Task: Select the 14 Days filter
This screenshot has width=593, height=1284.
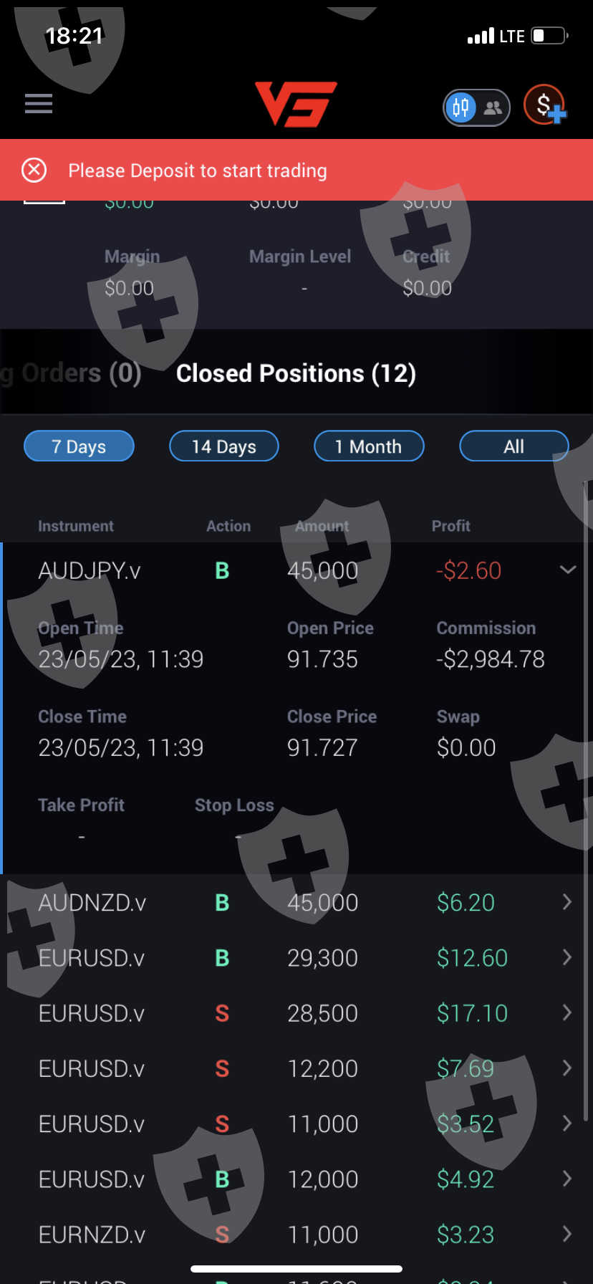Action: pyautogui.click(x=223, y=446)
